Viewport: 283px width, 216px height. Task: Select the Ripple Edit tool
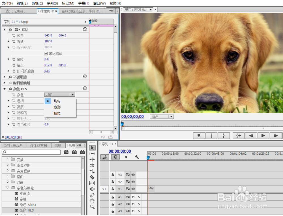point(92,159)
